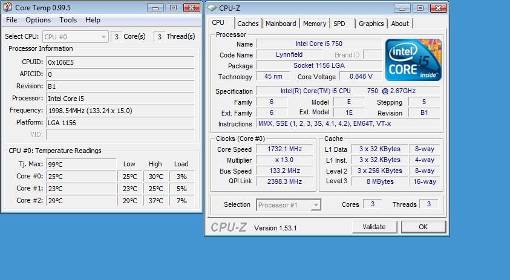Click the Core #1 temperature value
Image resolution: width=510 pixels, height=280 pixels.
point(81,188)
